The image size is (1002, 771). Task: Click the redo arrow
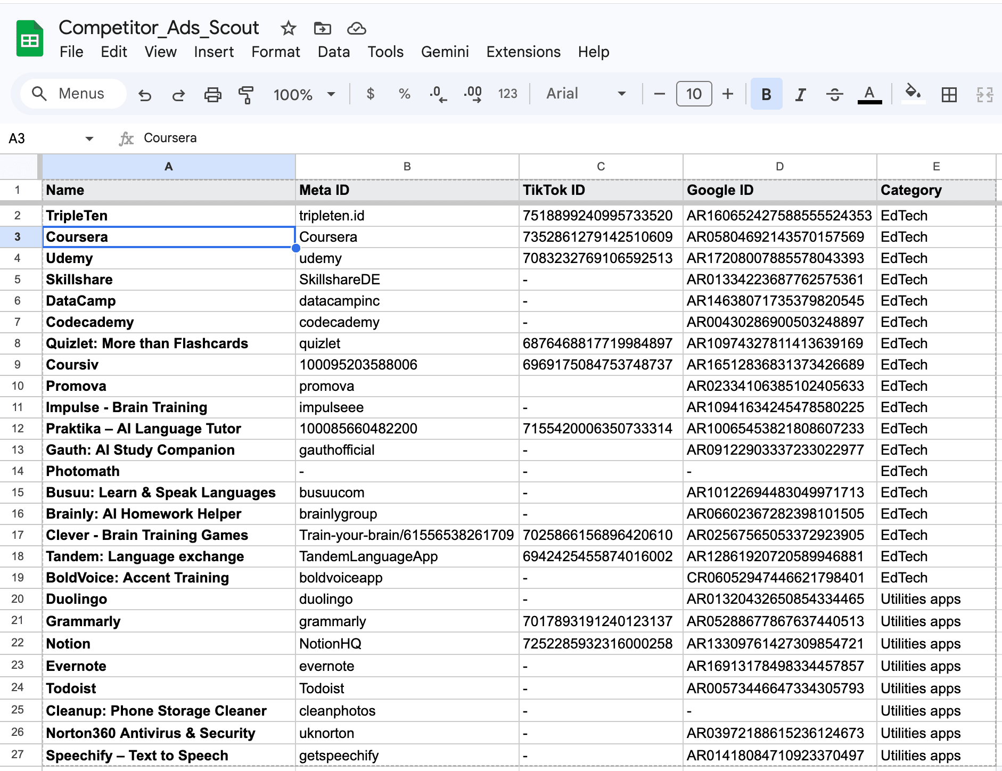click(178, 94)
